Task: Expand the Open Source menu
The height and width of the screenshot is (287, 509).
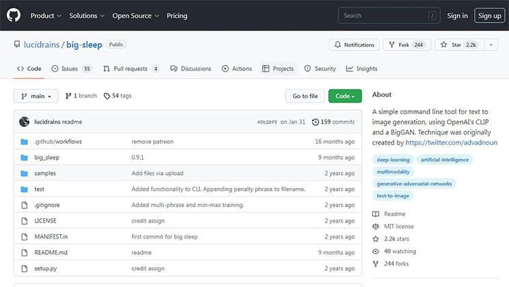Action: click(136, 16)
